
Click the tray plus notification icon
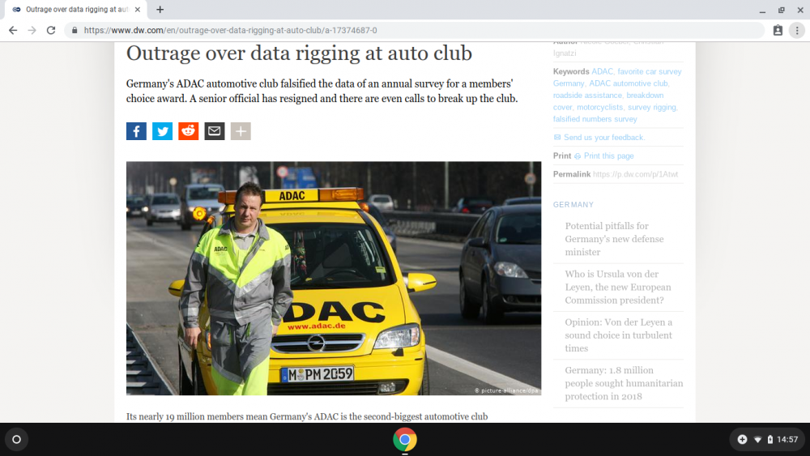point(742,440)
